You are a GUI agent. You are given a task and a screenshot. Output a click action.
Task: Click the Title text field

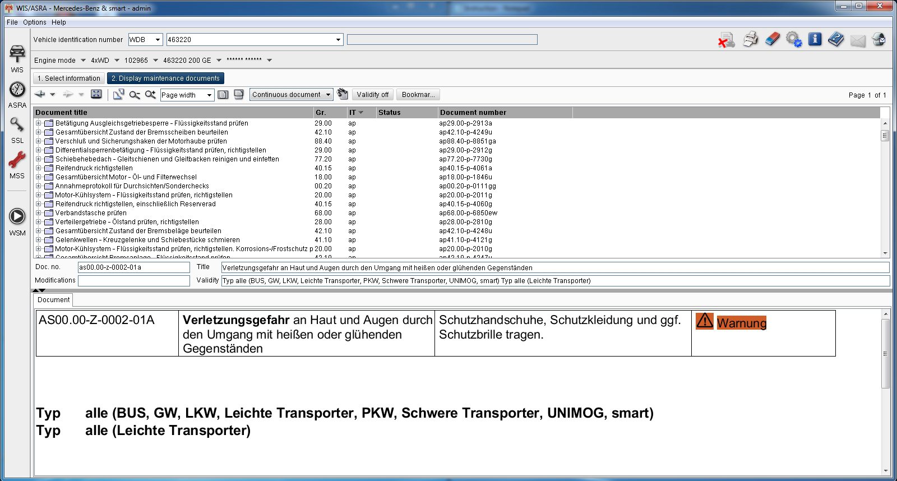555,267
